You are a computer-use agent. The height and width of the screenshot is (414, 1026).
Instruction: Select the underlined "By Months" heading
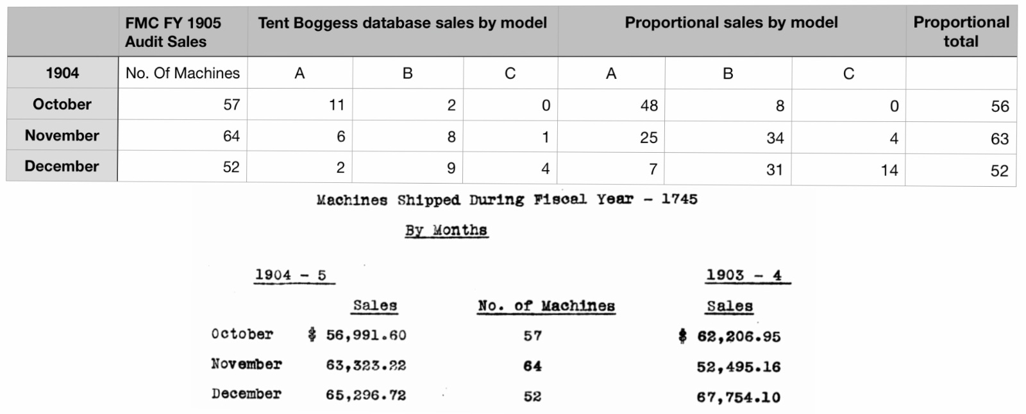pyautogui.click(x=446, y=230)
